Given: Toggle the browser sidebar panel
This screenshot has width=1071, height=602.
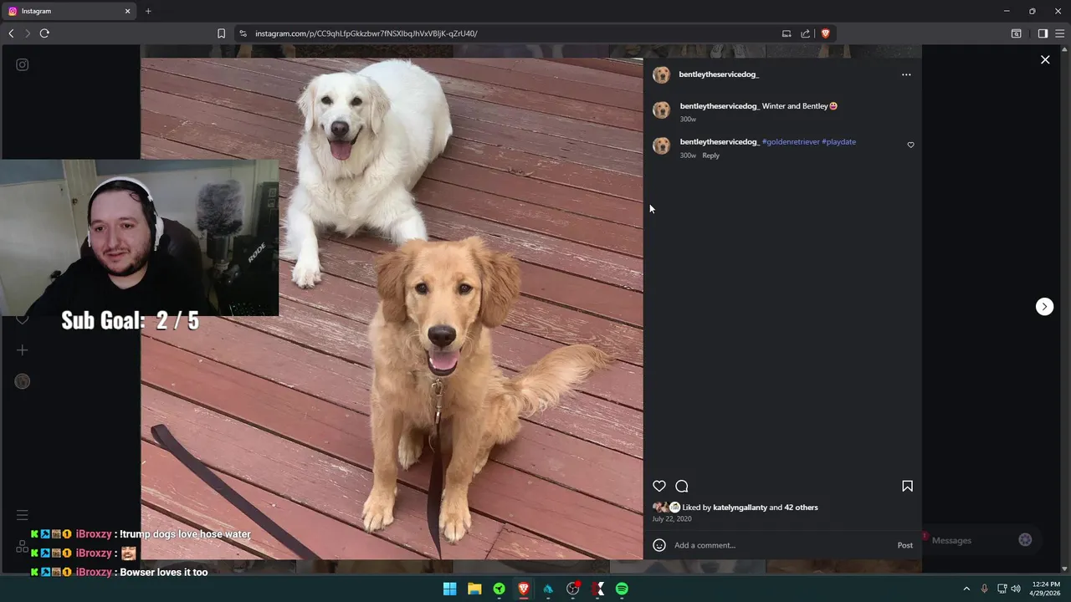Looking at the screenshot, I should coord(1043,33).
